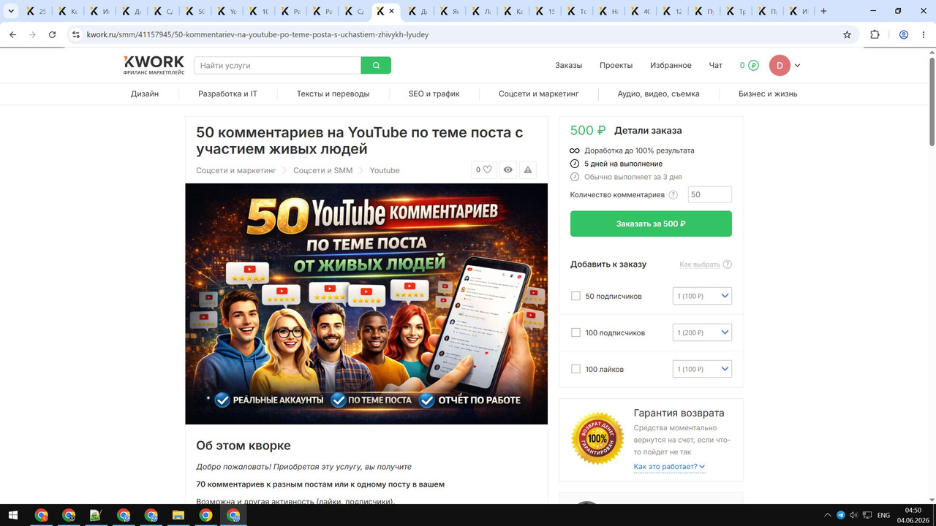Go to Заказы in header
Screen dimensions: 936x526
pos(568,65)
